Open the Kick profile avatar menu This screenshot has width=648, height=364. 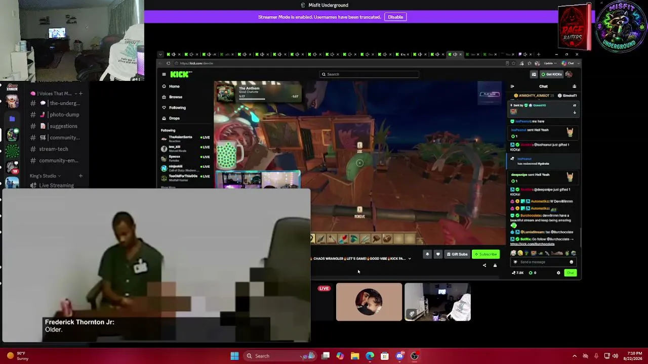pos(569,74)
